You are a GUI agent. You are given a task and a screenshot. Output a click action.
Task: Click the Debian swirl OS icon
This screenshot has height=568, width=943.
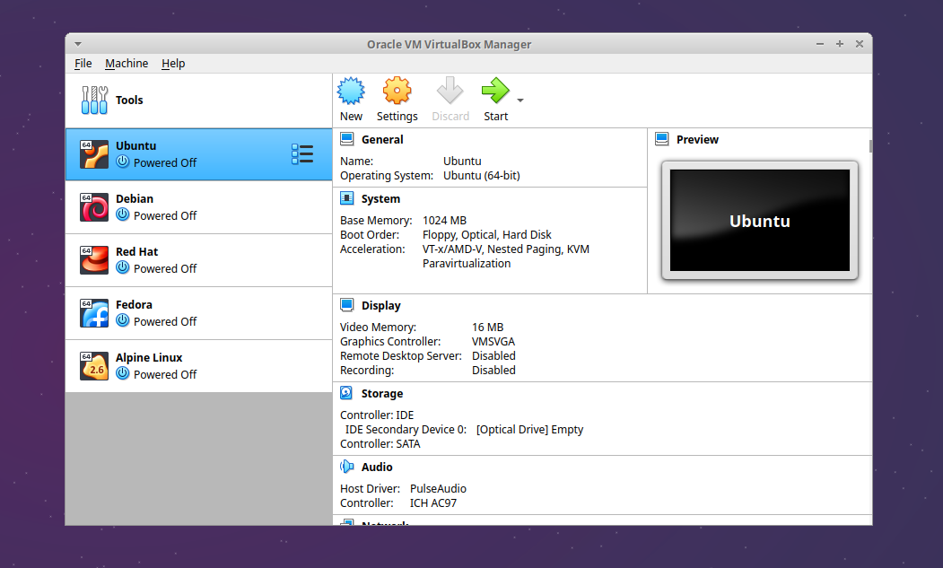coord(94,207)
